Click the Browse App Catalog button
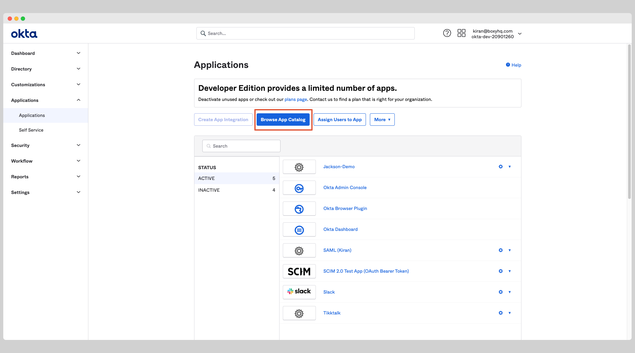Viewport: 635px width, 353px height. 283,120
